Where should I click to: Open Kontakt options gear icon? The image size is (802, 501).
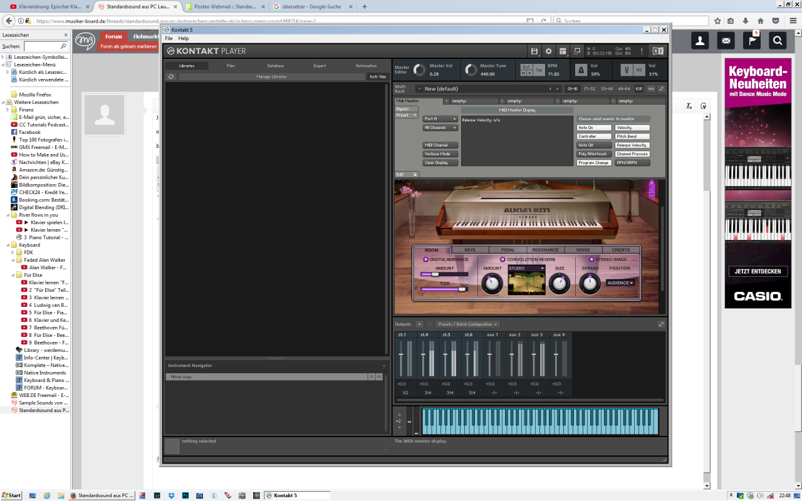548,51
